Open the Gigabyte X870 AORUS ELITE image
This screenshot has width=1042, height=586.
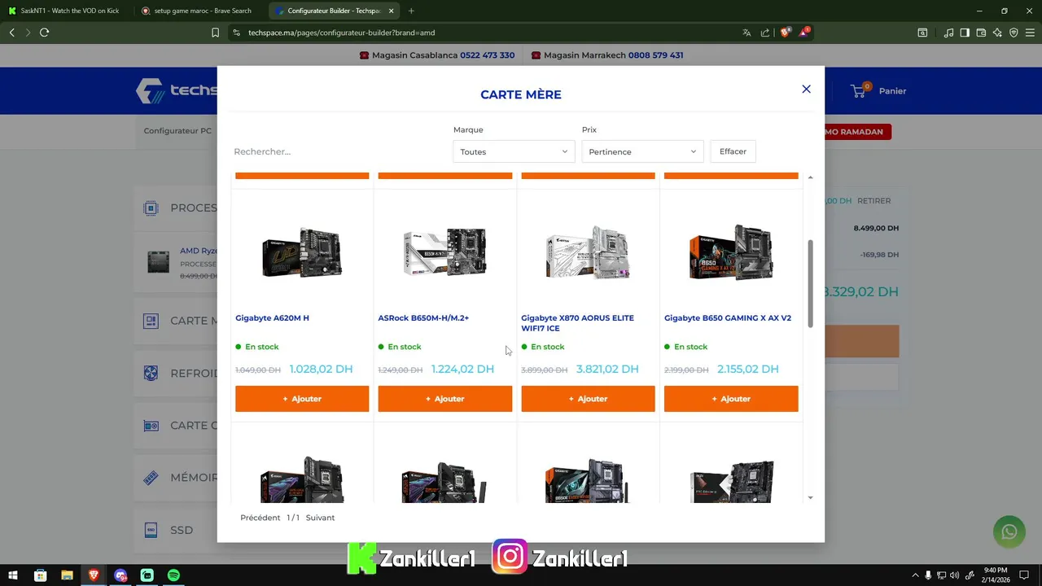[588, 252]
